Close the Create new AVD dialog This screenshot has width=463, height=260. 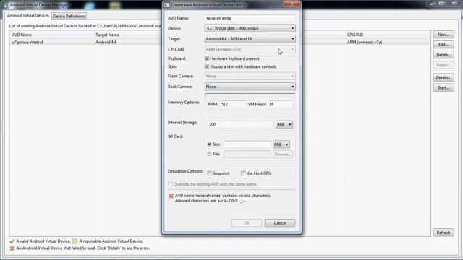point(292,4)
